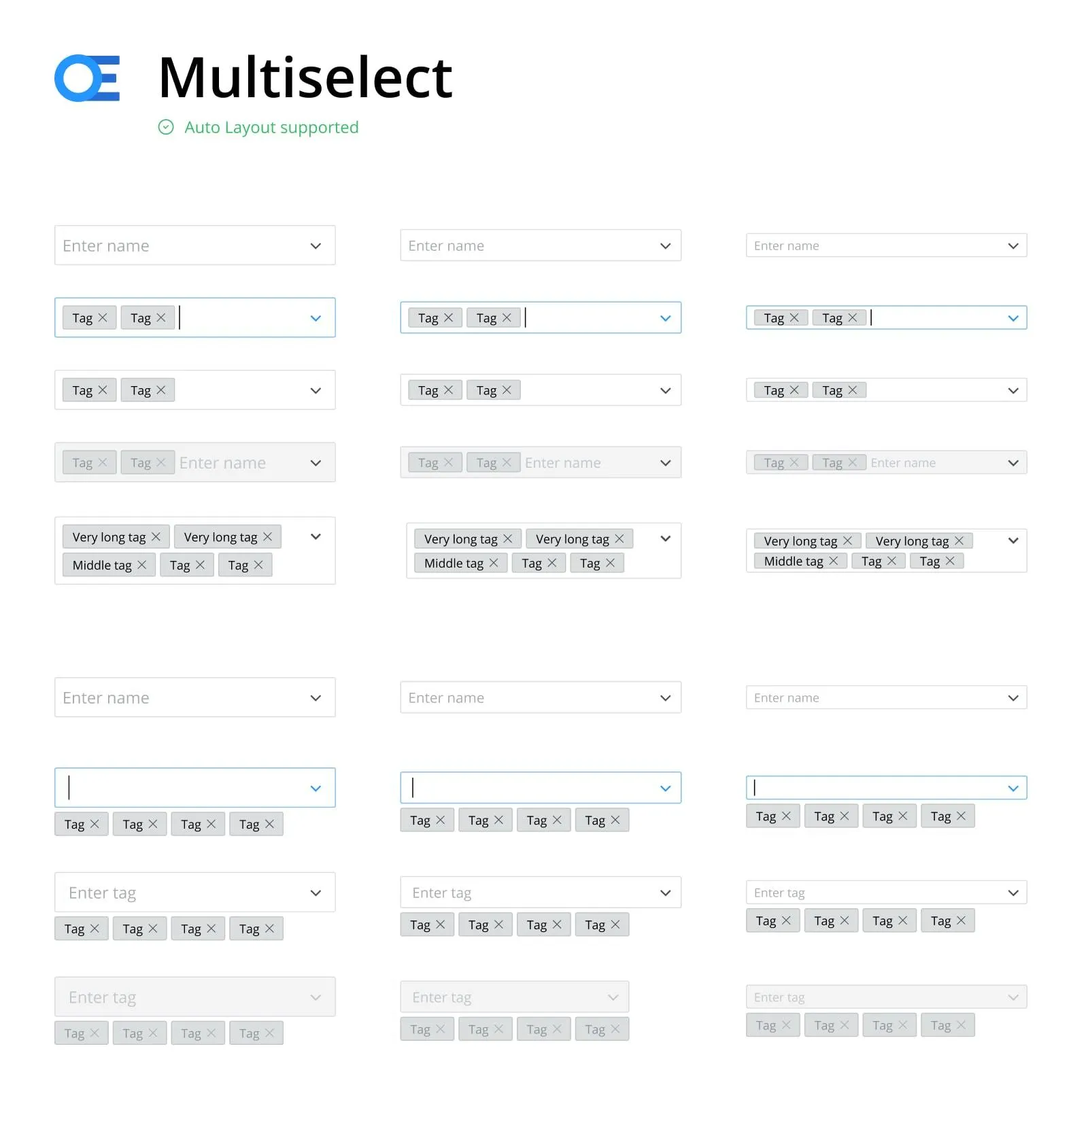Click "Enter name" placeholder after greyed tags, largest field
The height and width of the screenshot is (1121, 1088).
point(222,463)
